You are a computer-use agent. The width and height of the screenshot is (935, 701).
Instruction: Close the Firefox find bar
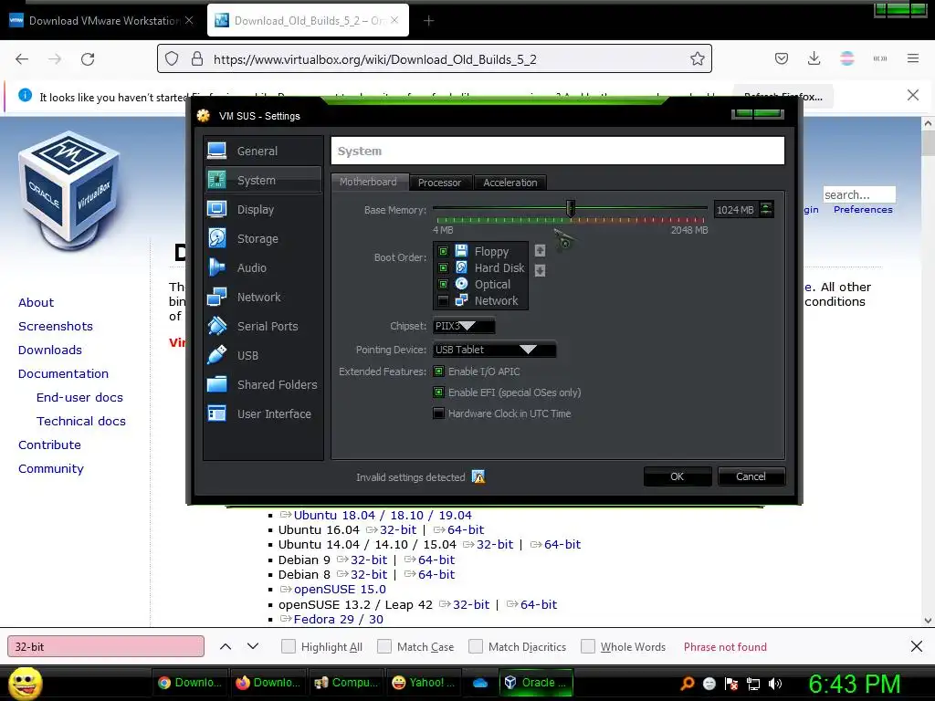coord(917,646)
